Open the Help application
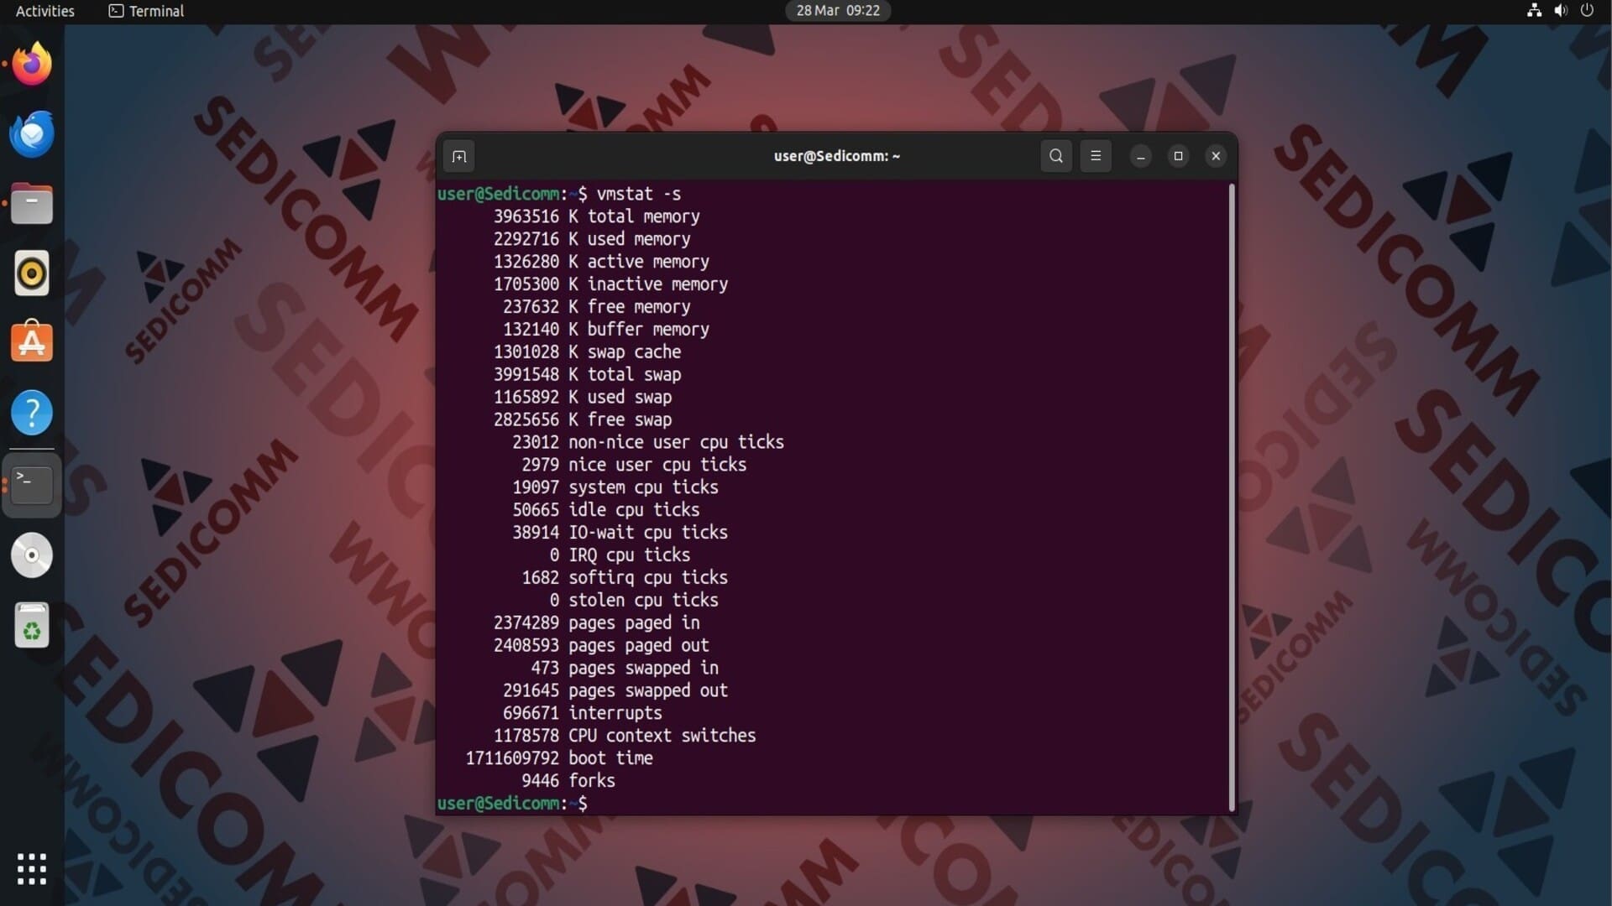 tap(32, 413)
